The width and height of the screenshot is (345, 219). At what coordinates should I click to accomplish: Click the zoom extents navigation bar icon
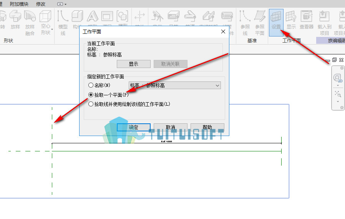[x=338, y=94]
